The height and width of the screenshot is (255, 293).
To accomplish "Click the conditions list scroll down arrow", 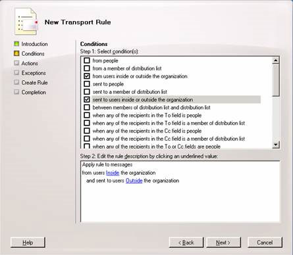I will (x=276, y=145).
